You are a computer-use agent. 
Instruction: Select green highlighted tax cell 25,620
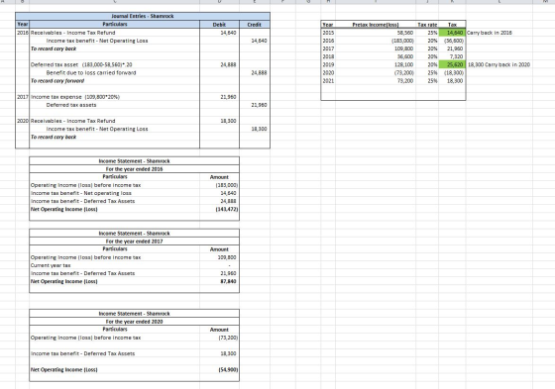click(452, 64)
